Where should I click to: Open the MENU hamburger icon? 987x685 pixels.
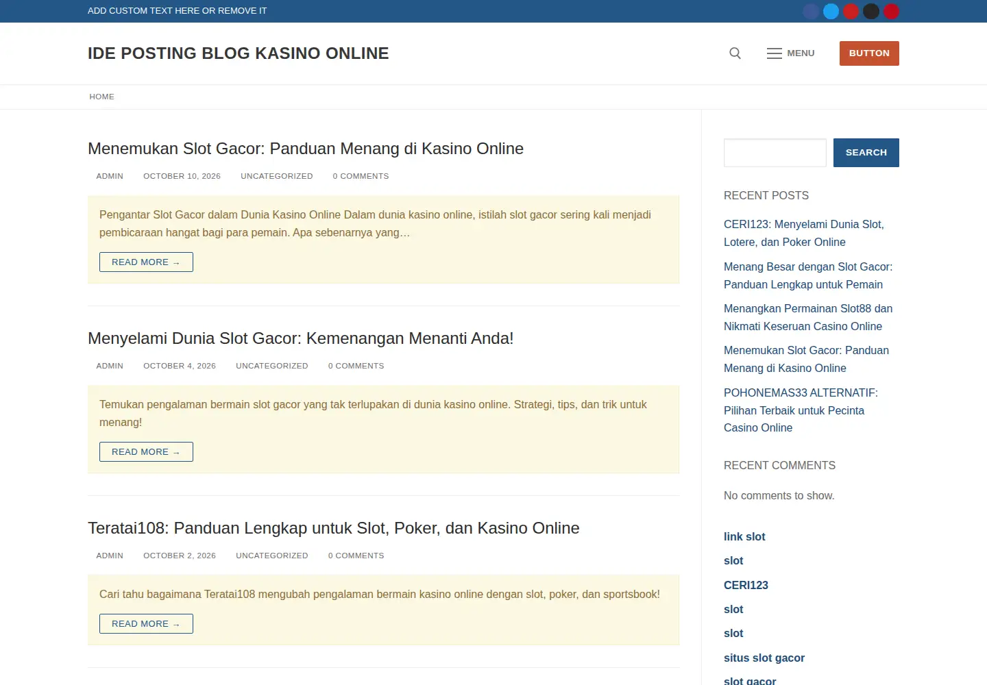coord(775,53)
